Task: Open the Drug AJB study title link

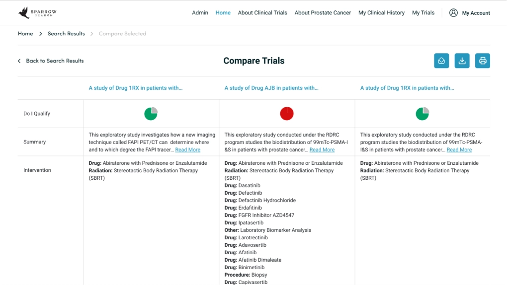Action: click(271, 88)
